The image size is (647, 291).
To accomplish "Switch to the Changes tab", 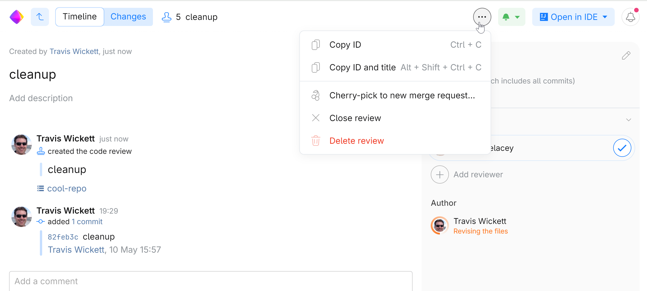I will (x=128, y=16).
